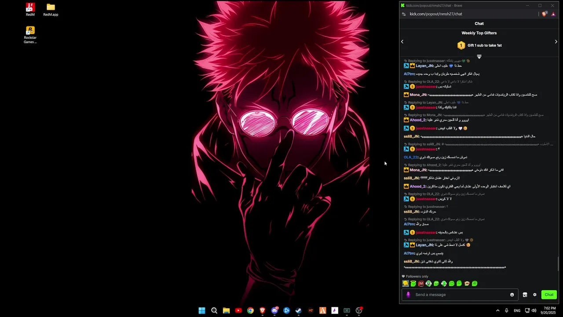Show hidden system tray icons
Viewport: 563px width, 317px height.
[497, 310]
